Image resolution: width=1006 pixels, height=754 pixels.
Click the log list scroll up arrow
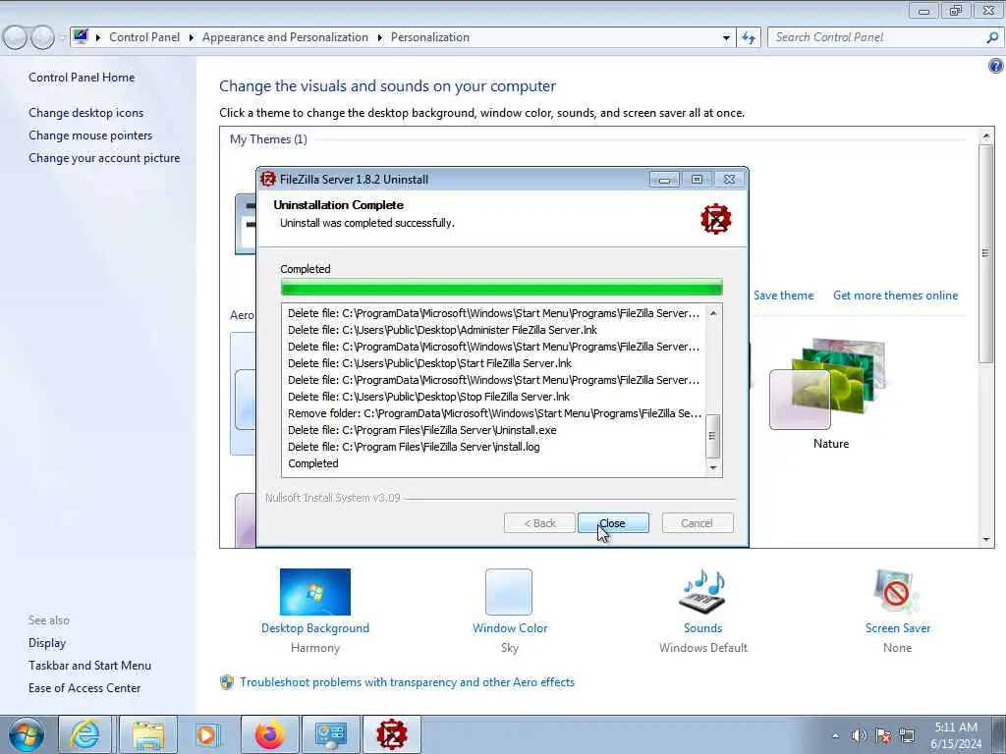[713, 313]
